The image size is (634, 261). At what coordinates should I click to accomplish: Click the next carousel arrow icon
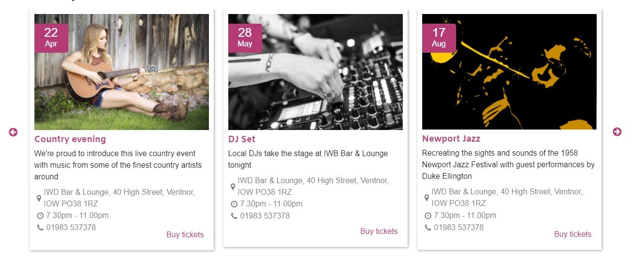pyautogui.click(x=617, y=131)
